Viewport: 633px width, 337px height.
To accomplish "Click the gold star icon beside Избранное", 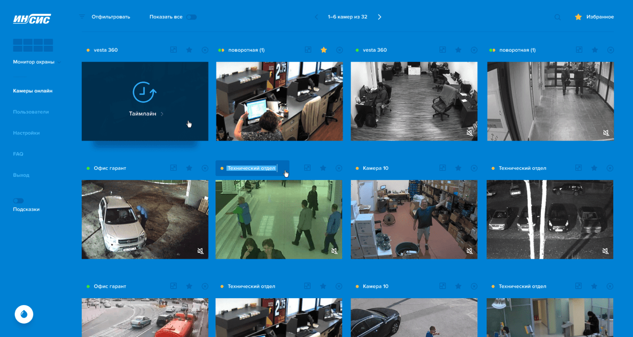I will tap(578, 17).
